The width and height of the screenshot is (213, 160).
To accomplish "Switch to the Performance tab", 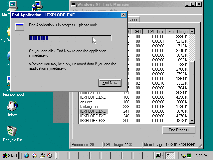I will tap(133, 20).
